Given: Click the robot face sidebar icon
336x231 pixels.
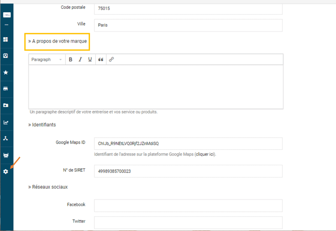Looking at the screenshot, I should click(6, 155).
